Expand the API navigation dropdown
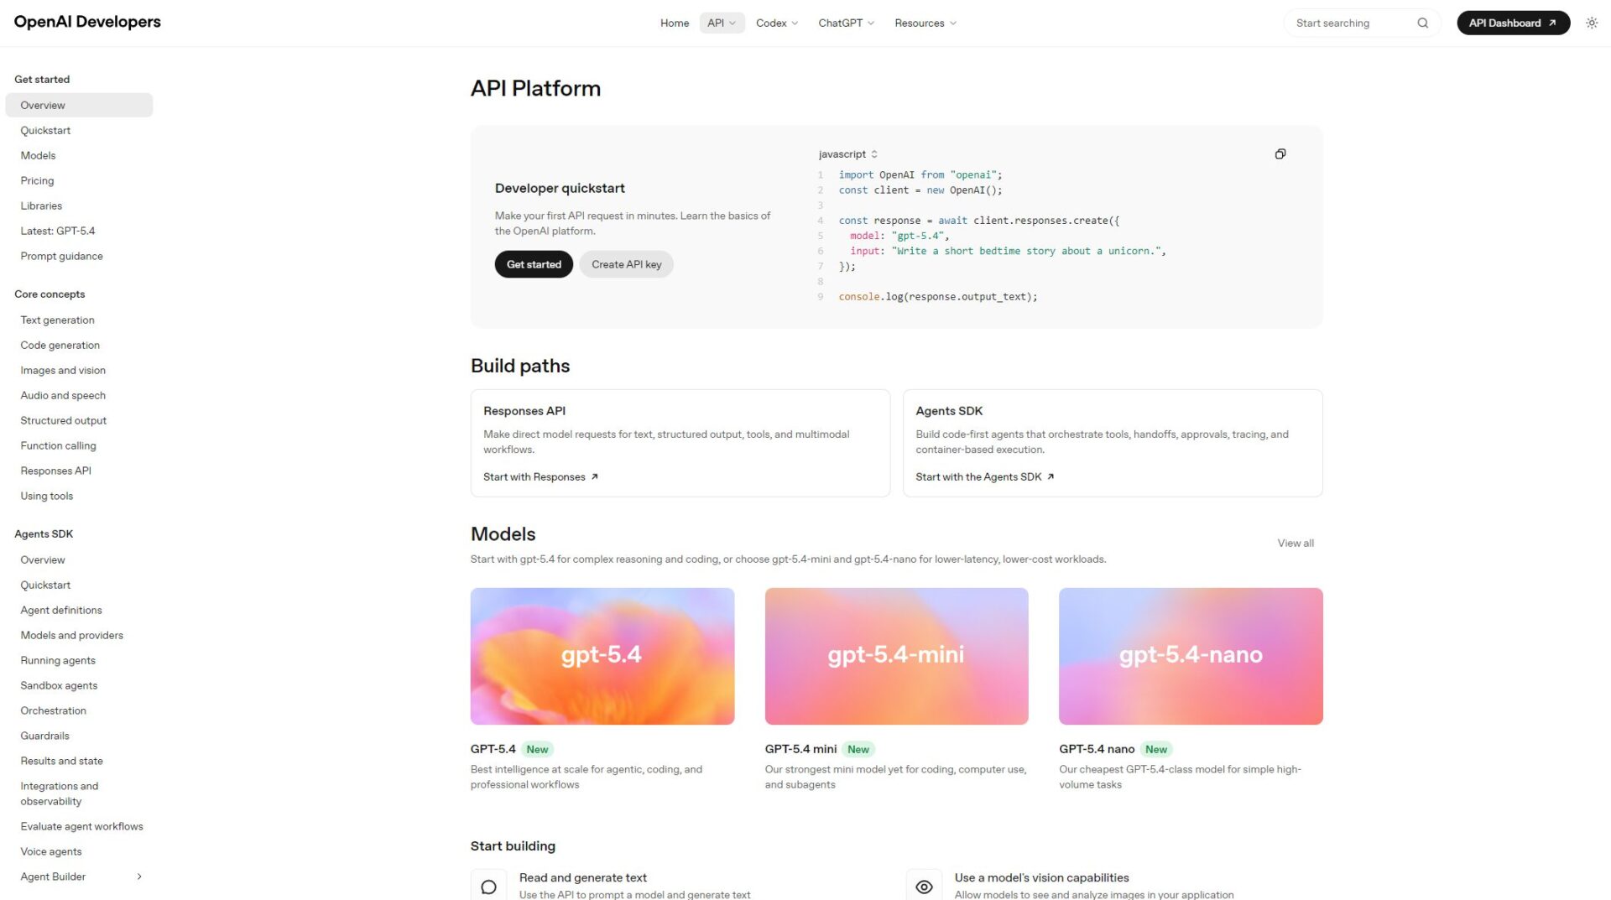This screenshot has width=1611, height=900. pyautogui.click(x=722, y=23)
